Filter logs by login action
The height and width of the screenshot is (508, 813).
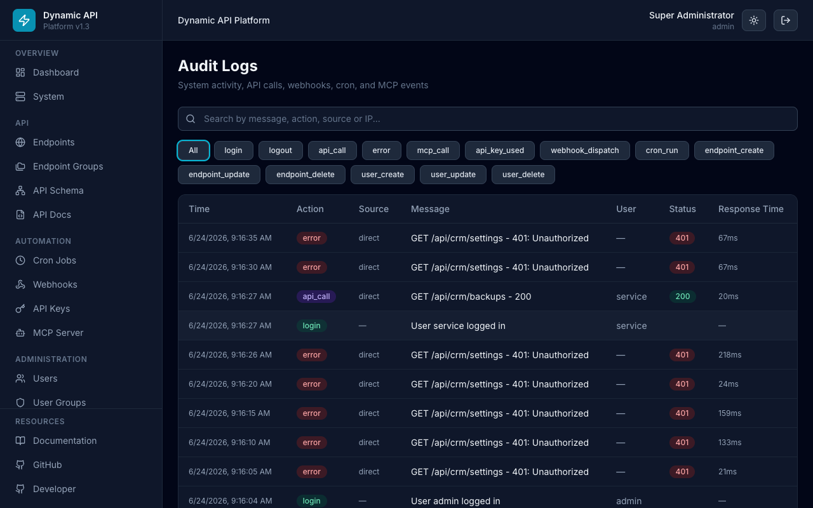[233, 150]
